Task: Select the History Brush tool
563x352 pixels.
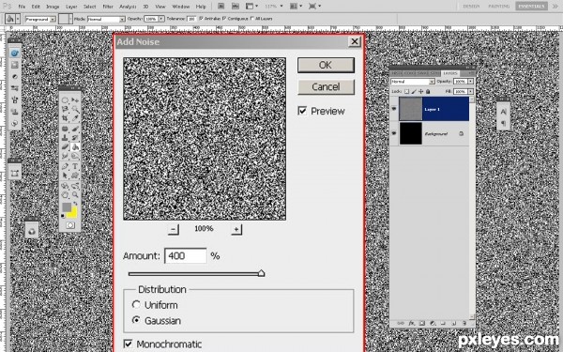Action: pyautogui.click(x=75, y=138)
